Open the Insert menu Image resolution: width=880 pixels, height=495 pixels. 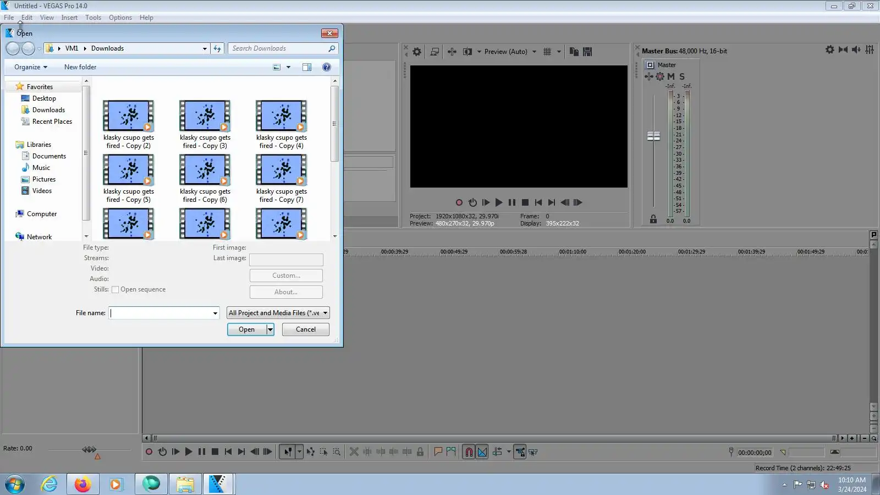click(x=69, y=18)
